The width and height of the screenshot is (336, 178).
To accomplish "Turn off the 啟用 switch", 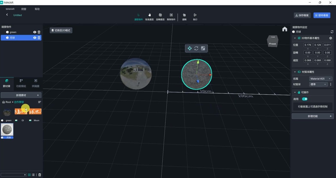I will [305, 99].
